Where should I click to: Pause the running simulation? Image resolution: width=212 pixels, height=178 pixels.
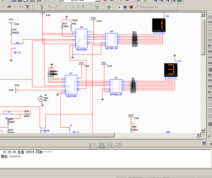(x=125, y=7)
